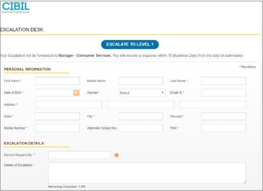This screenshot has width=263, height=191.
Task: Open the Gender select dropdown
Action: [142, 93]
